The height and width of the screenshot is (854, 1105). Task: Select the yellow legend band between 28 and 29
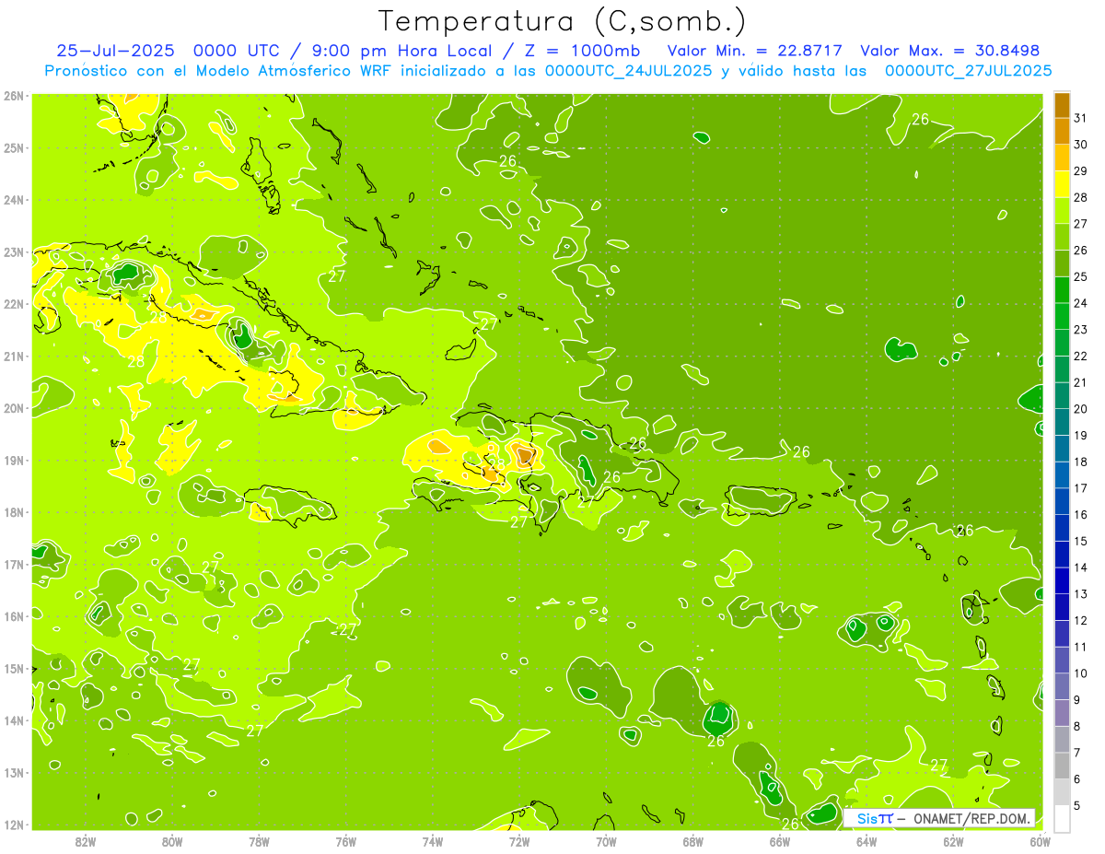point(1062,183)
